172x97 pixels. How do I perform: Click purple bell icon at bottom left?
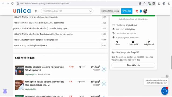(5, 91)
